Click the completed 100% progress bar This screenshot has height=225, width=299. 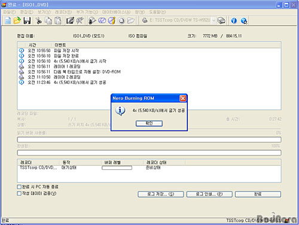[x=149, y=153]
